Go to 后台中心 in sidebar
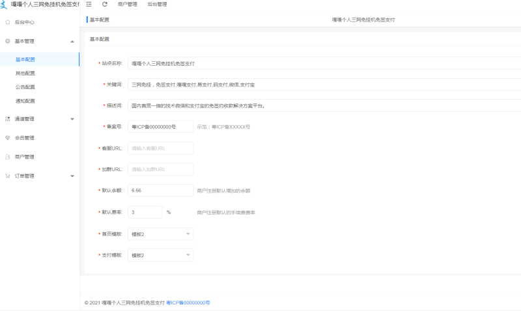Screen dimensions: 521x311 click(24, 22)
